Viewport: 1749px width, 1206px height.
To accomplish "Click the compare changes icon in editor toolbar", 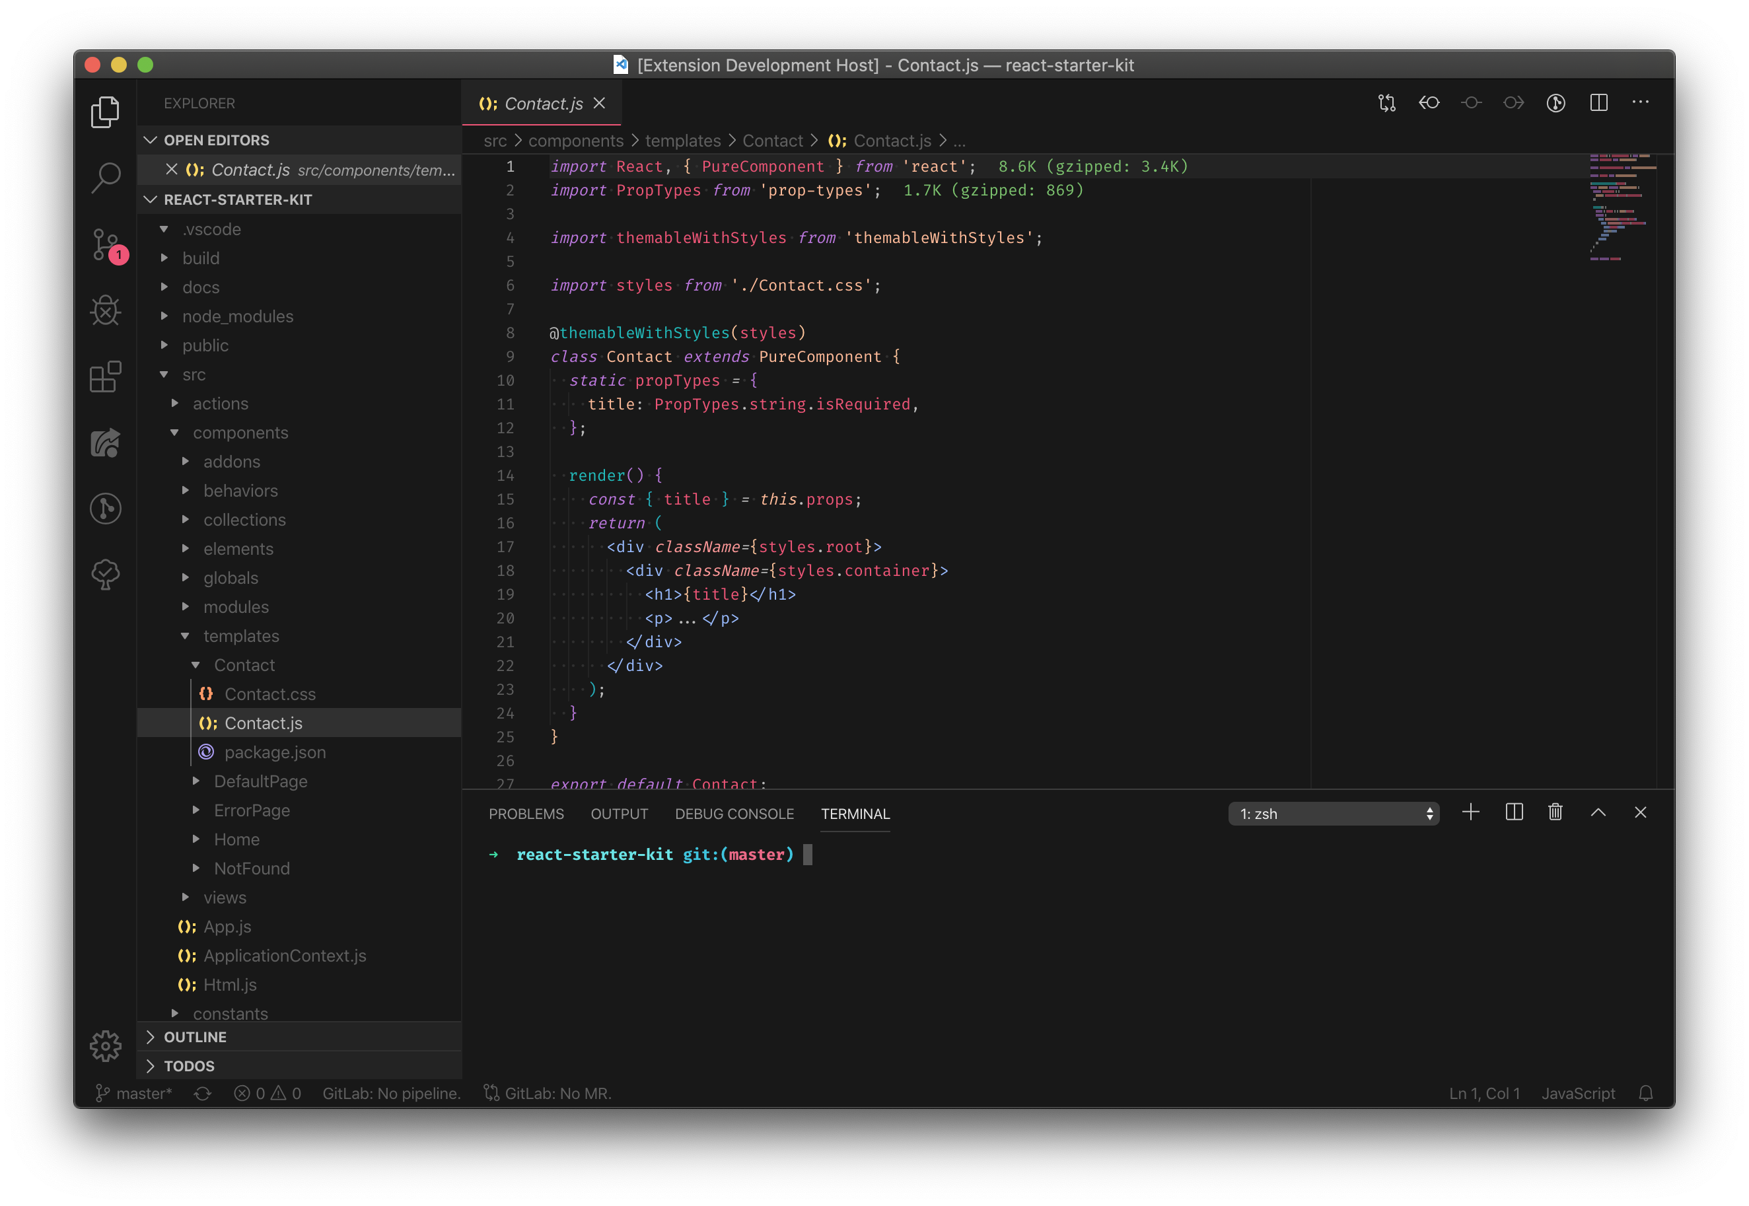I will click(1386, 103).
